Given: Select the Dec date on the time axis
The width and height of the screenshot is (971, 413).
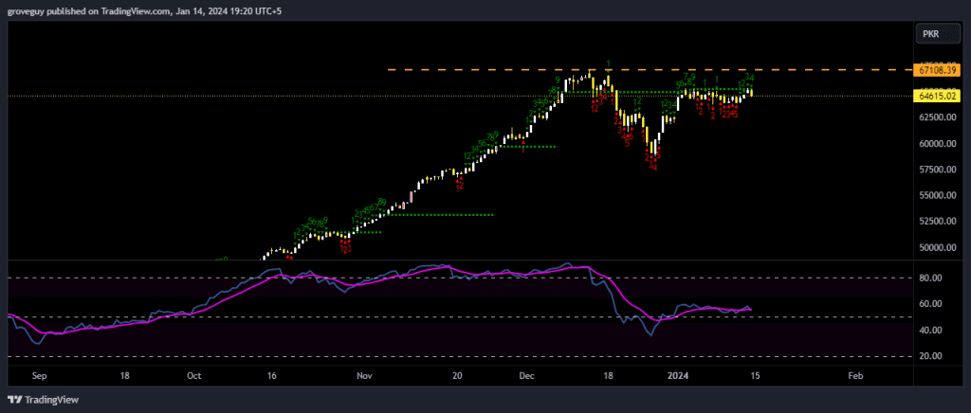Looking at the screenshot, I should coord(526,376).
